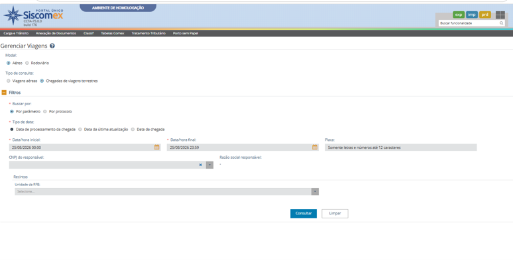Viewport: 513px width, 260px height.
Task: Choose the Por protocolo search option
Action: point(45,112)
